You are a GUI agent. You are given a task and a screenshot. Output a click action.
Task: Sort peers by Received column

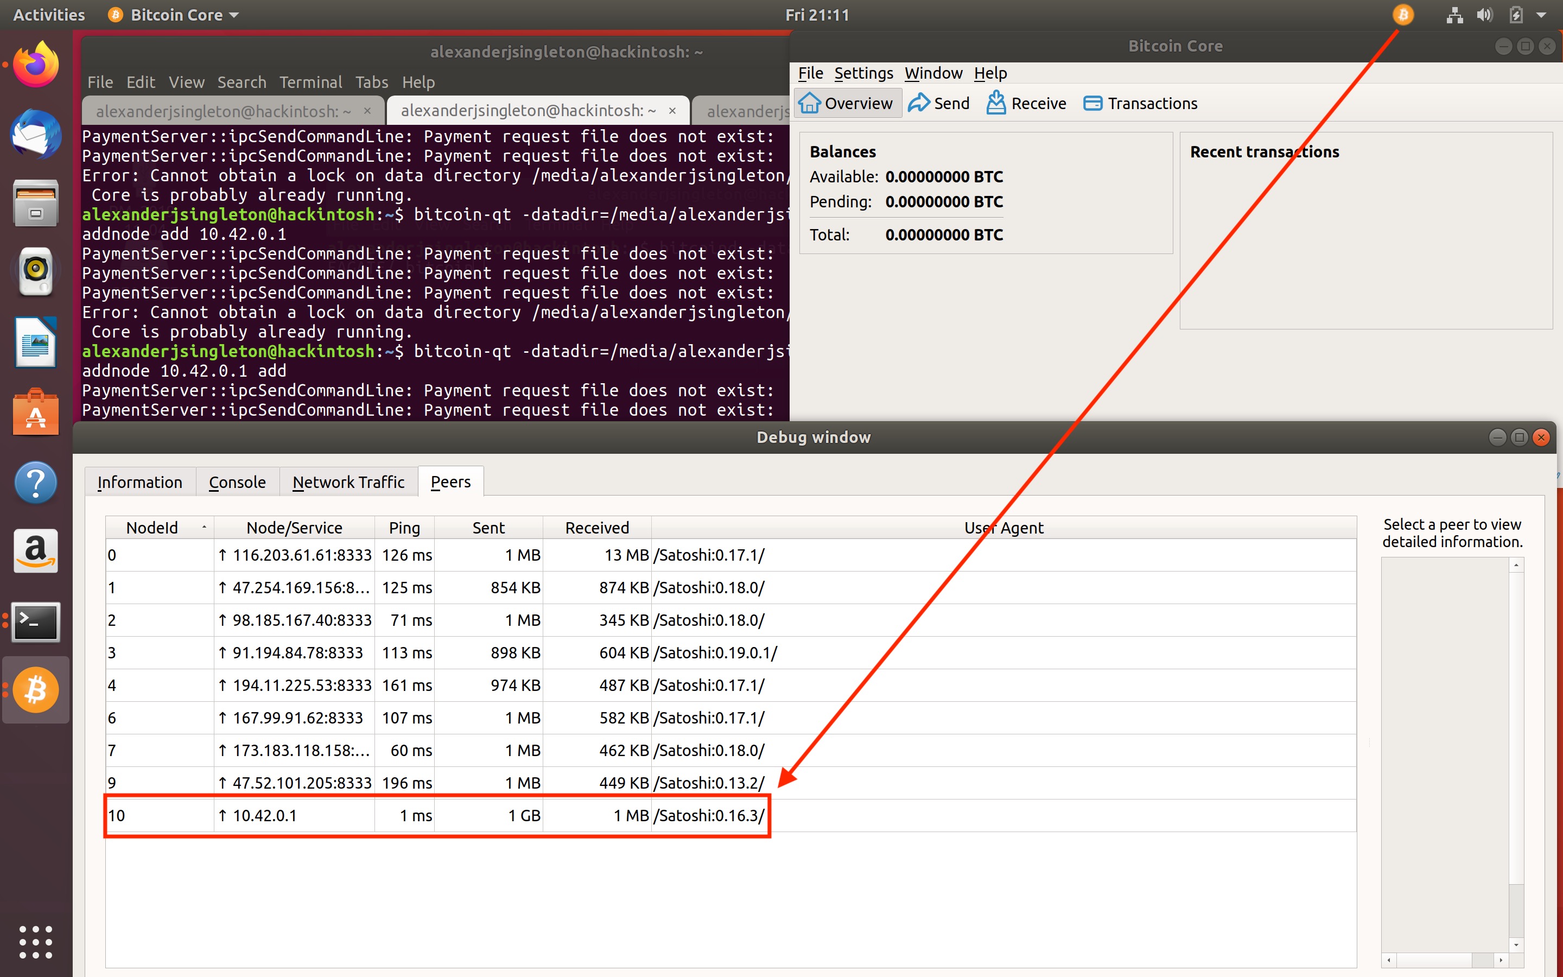[597, 527]
